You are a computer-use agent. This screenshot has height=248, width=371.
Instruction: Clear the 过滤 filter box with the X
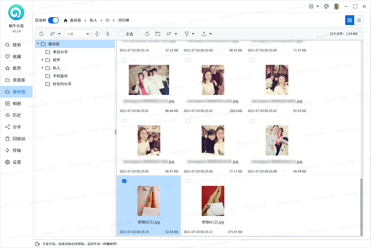tap(88, 34)
